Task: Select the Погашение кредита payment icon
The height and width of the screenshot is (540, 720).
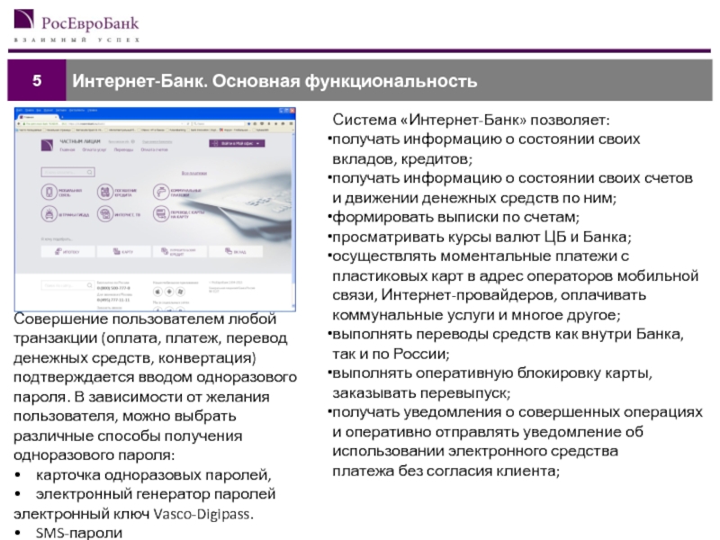Action: point(104,192)
